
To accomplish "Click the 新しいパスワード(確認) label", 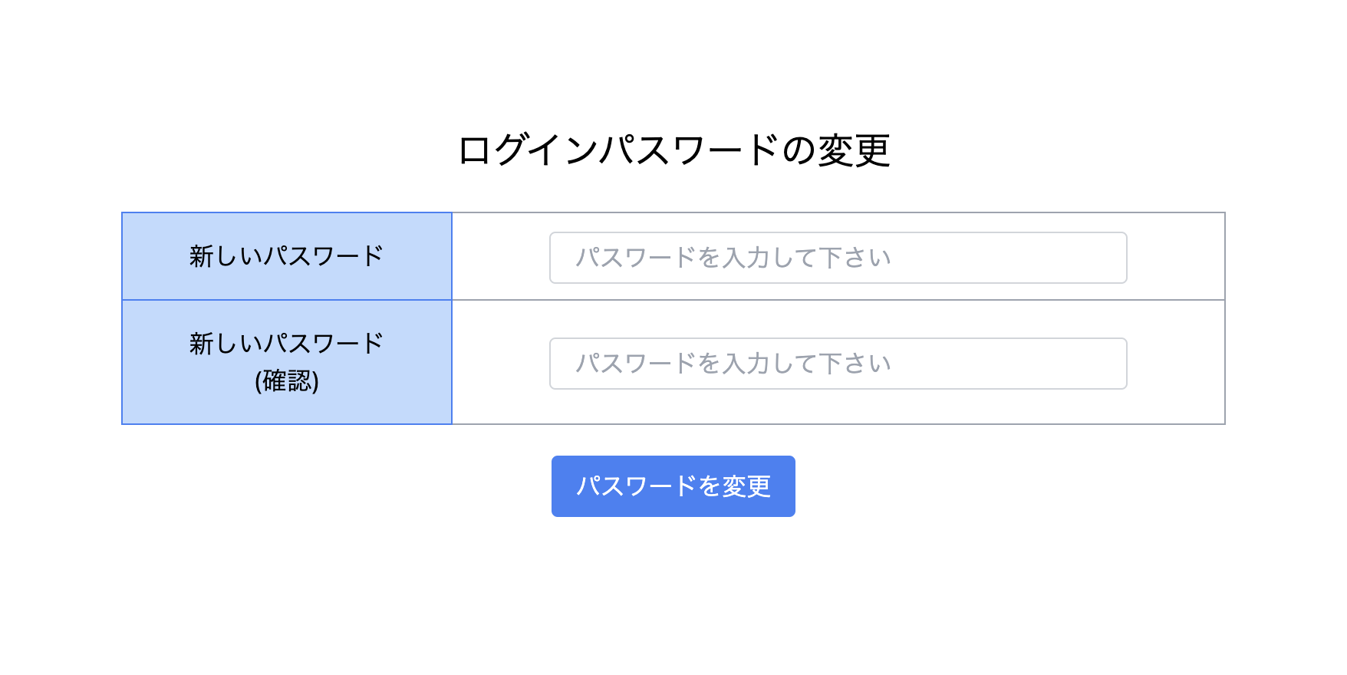I will point(286,361).
